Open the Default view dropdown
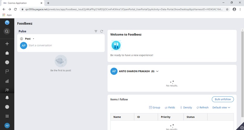Screen dimensions: 244x130 (x=221, y=108)
